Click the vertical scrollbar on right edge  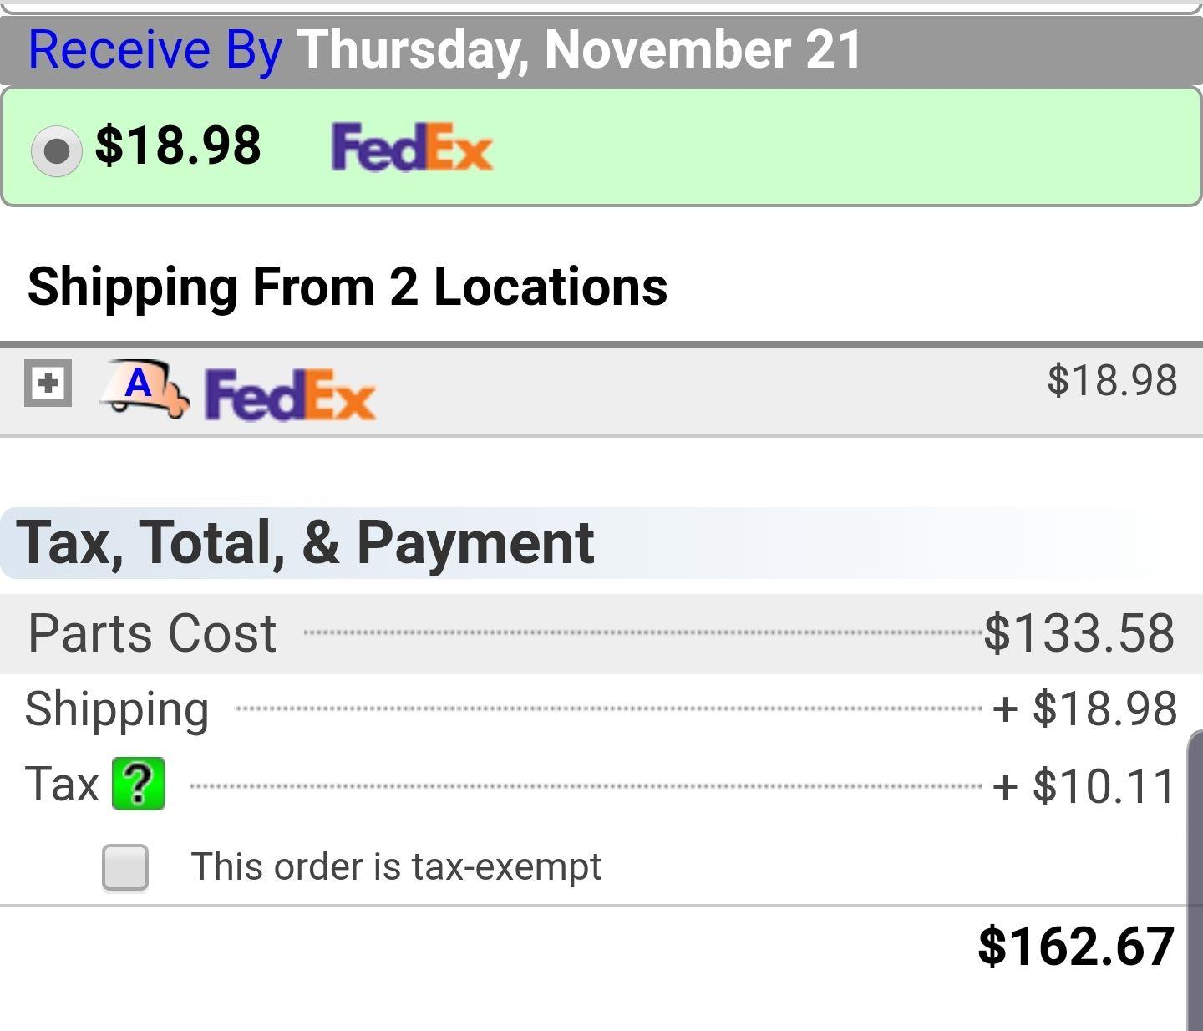[x=1195, y=880]
